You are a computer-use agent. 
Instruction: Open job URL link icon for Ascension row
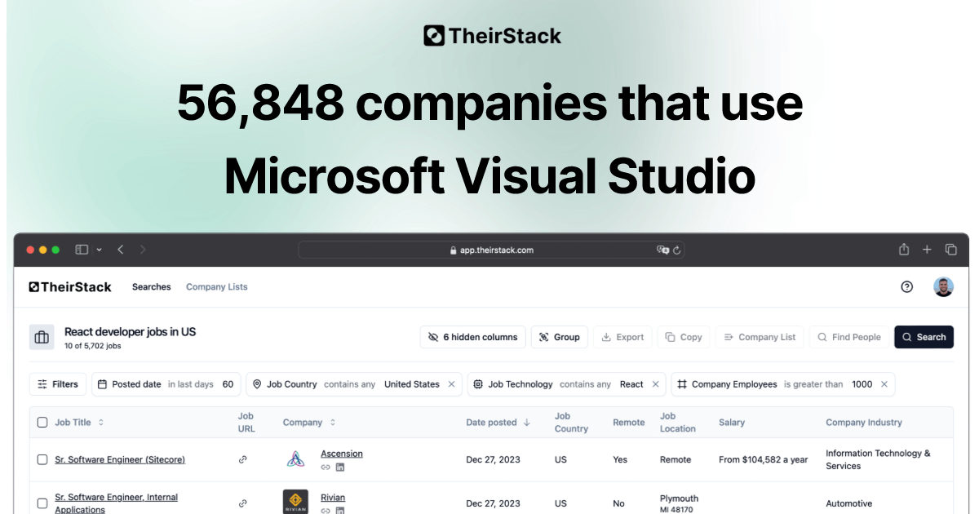point(242,460)
